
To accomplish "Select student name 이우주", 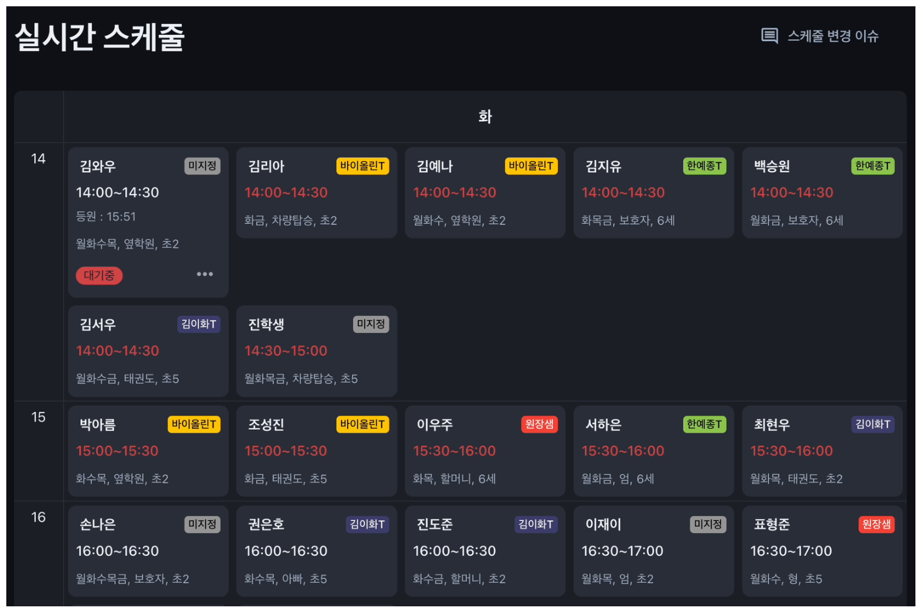I will (x=435, y=425).
